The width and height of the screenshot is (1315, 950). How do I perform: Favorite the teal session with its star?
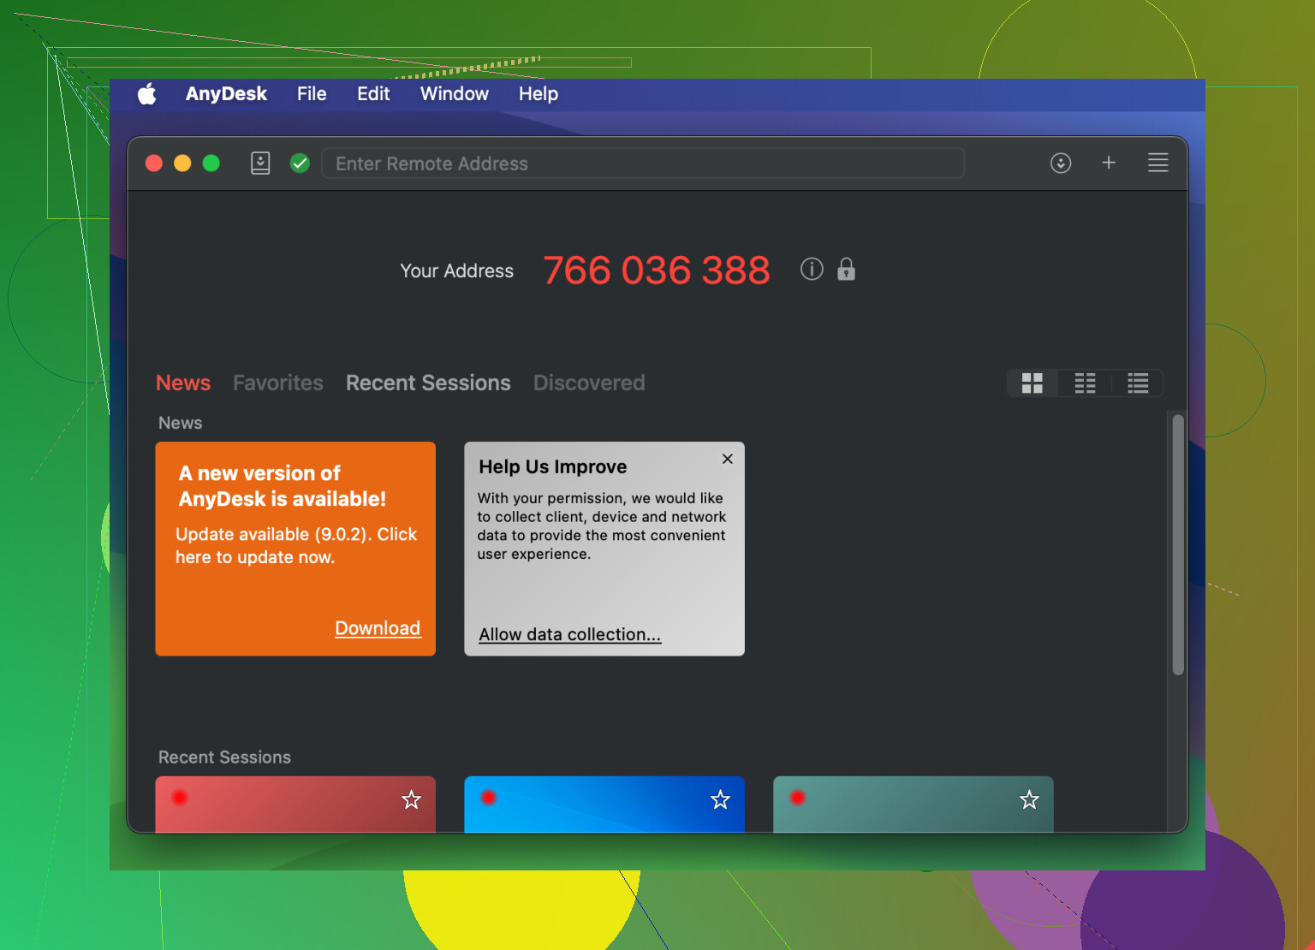click(x=1029, y=799)
